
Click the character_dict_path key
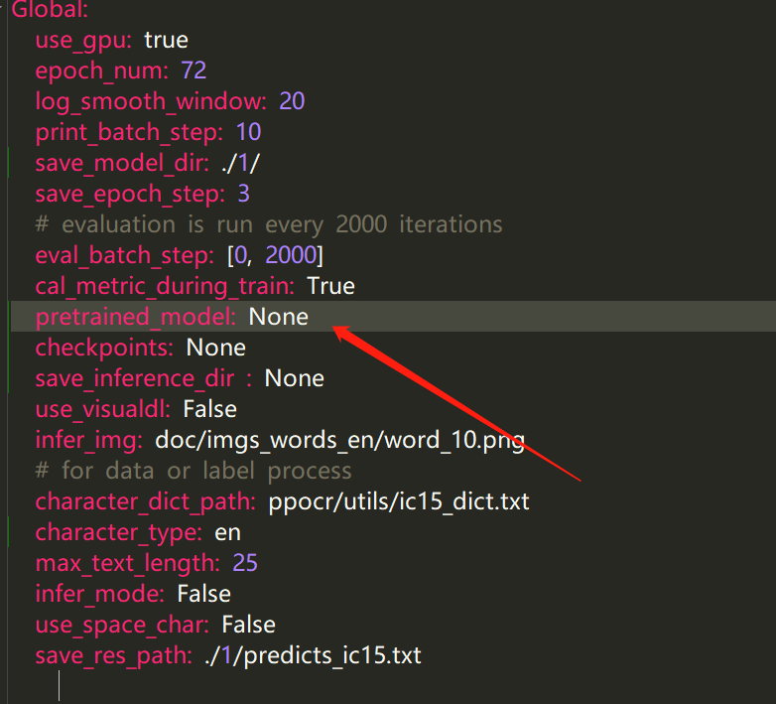(x=145, y=502)
